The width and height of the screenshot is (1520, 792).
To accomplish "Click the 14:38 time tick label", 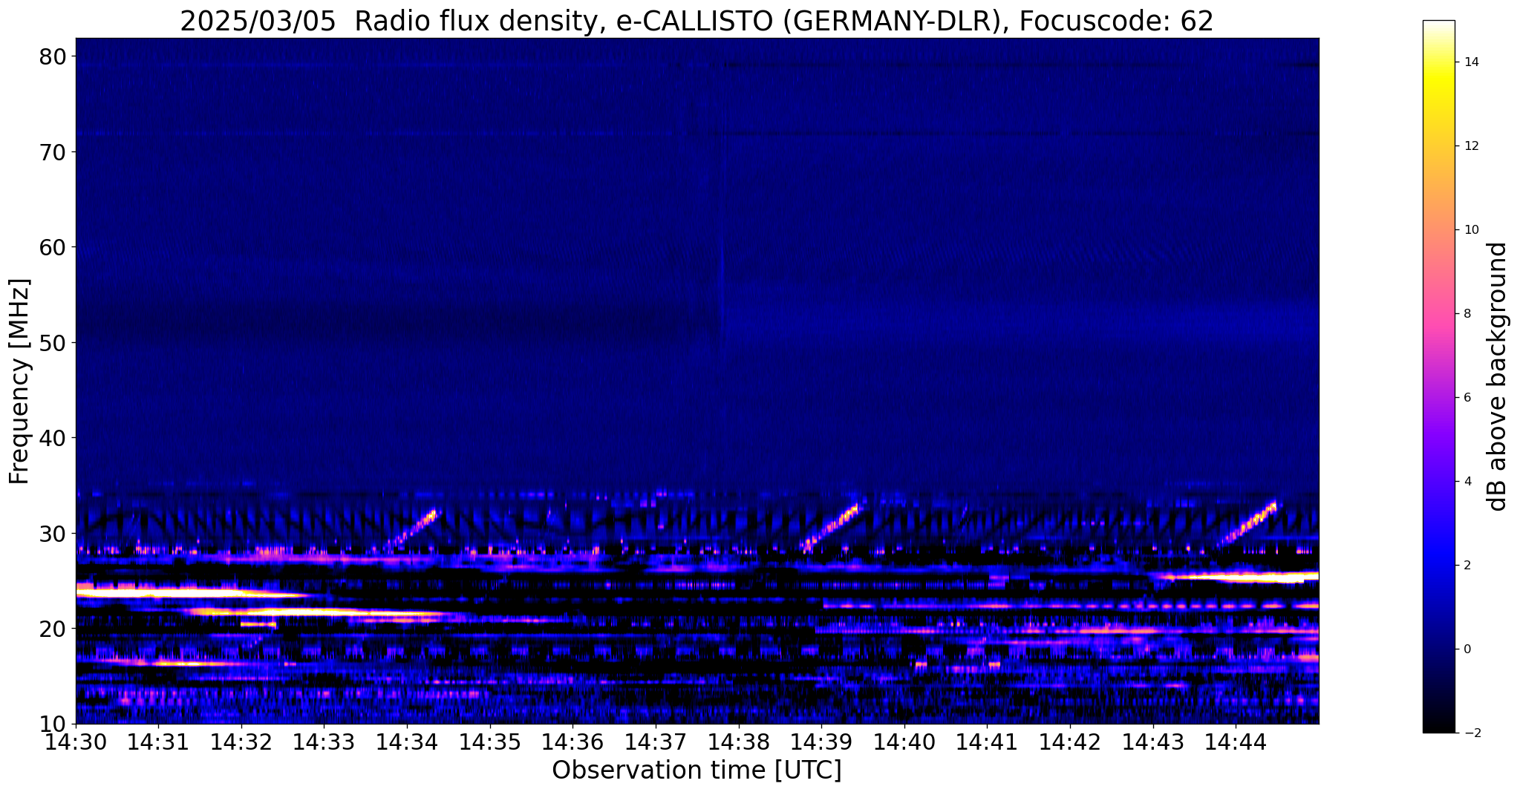I will 739,742.
